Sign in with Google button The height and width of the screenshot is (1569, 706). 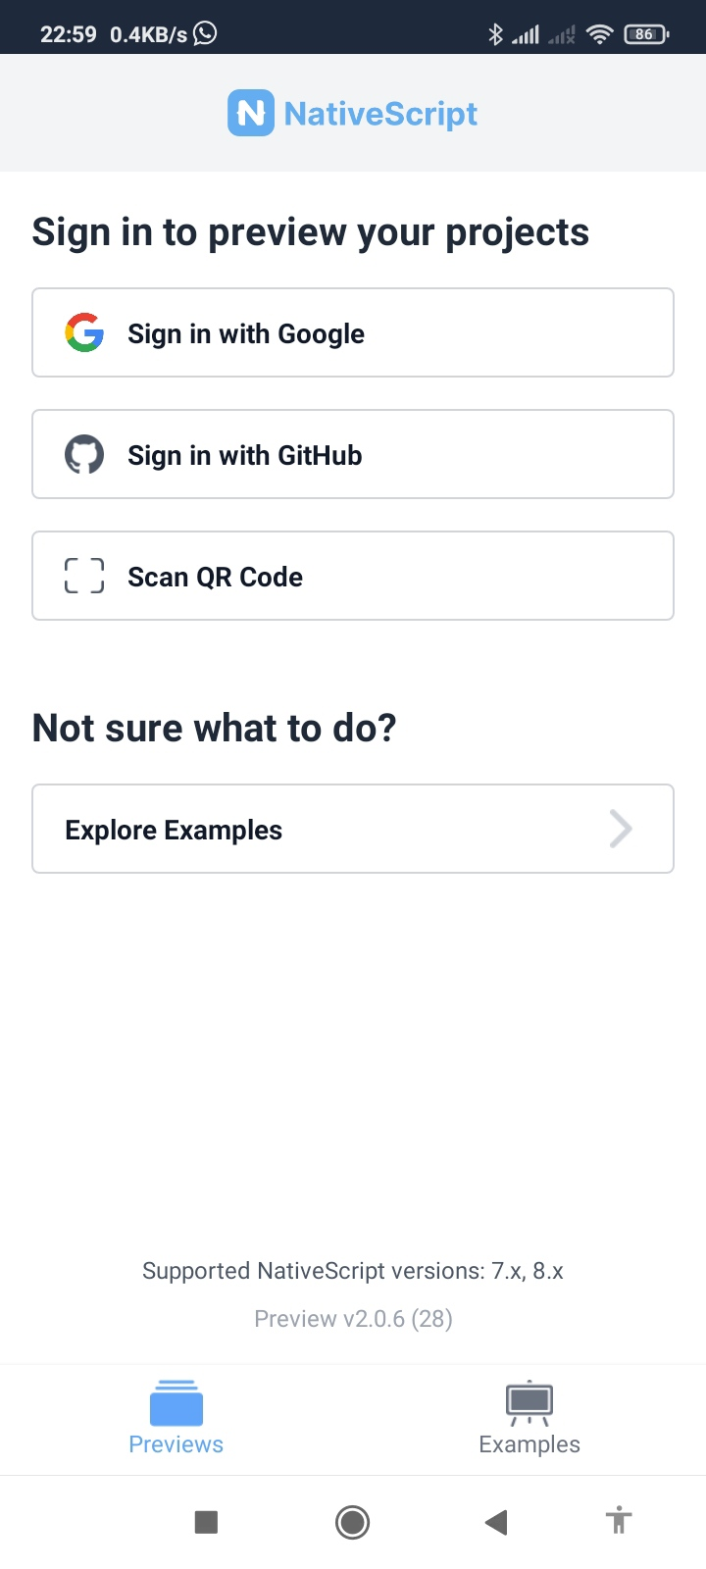353,333
